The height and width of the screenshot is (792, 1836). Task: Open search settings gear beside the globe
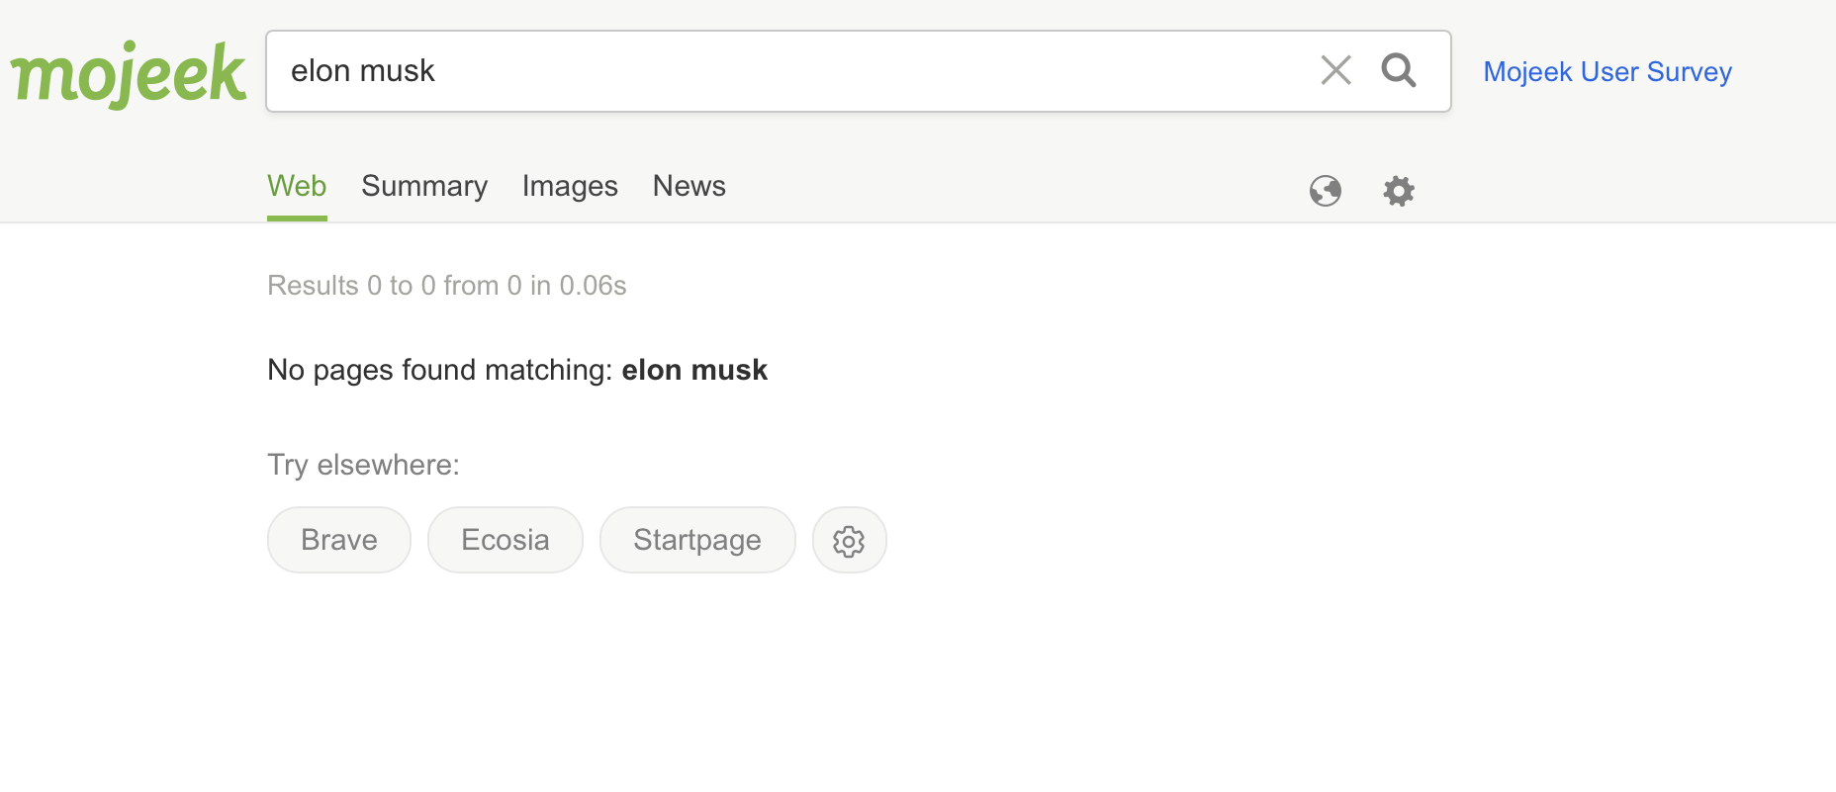1399,190
